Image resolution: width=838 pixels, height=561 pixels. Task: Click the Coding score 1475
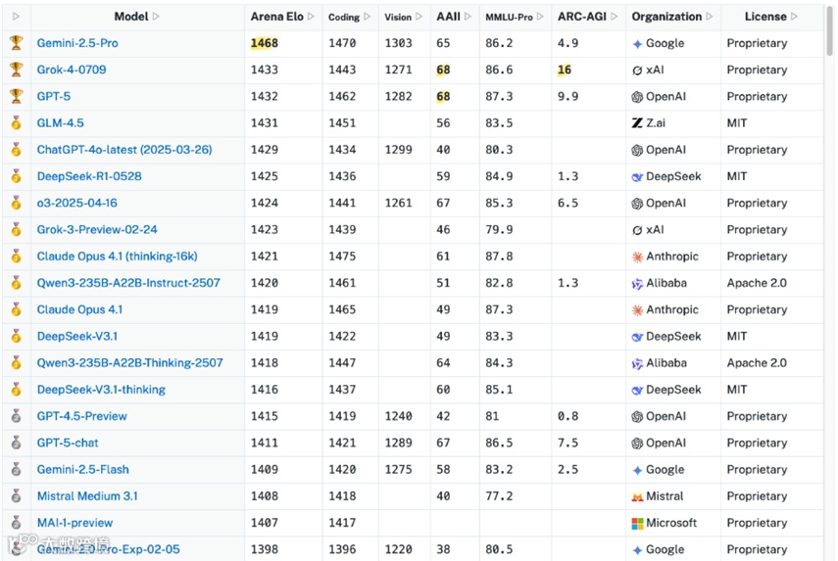(x=342, y=257)
